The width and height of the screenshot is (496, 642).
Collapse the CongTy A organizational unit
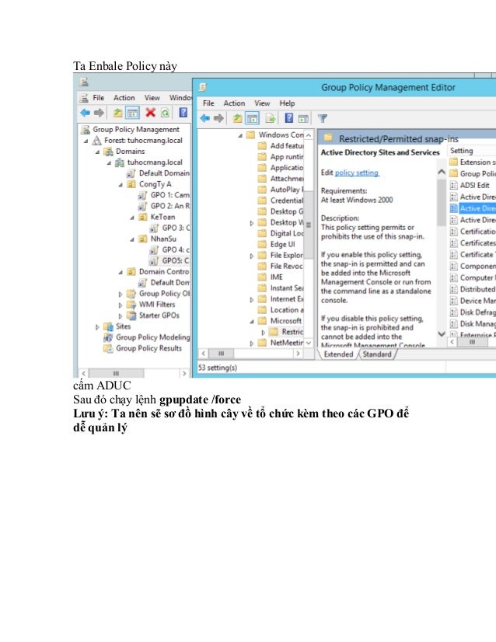[x=121, y=185]
